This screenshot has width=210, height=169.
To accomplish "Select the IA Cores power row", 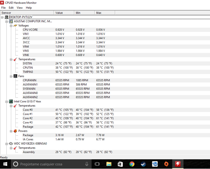I will click(x=116, y=139).
